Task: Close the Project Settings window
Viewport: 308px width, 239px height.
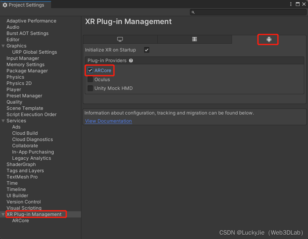Action: tap(304, 4)
